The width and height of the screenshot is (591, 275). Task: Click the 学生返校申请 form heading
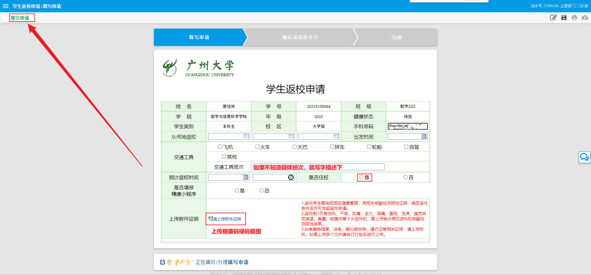pyautogui.click(x=295, y=89)
